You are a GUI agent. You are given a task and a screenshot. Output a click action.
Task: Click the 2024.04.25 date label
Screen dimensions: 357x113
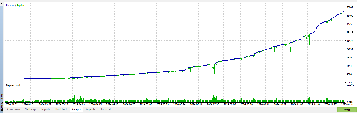129,104
